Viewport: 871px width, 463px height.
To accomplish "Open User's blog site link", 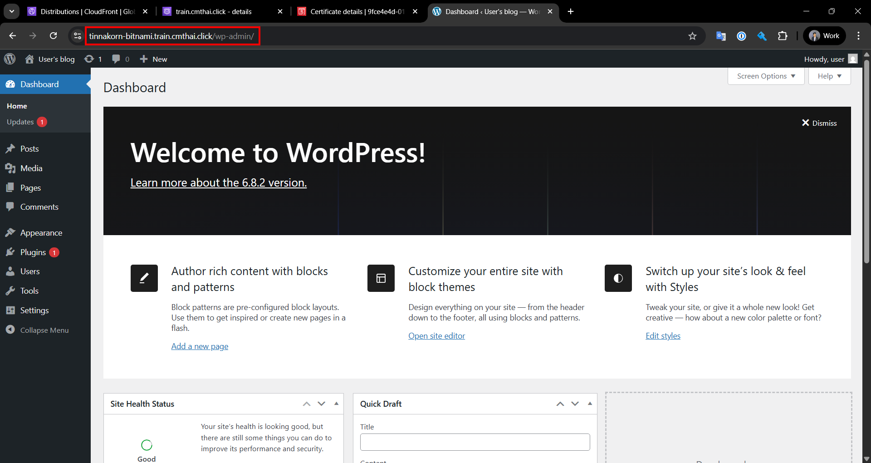I will pos(50,59).
